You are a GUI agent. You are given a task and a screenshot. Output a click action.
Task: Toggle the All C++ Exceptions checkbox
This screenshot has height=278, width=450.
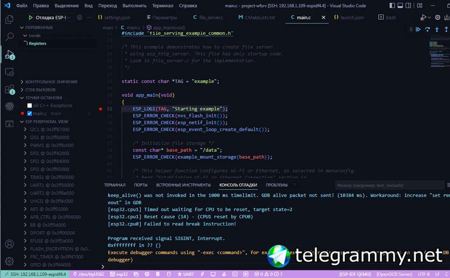30,106
